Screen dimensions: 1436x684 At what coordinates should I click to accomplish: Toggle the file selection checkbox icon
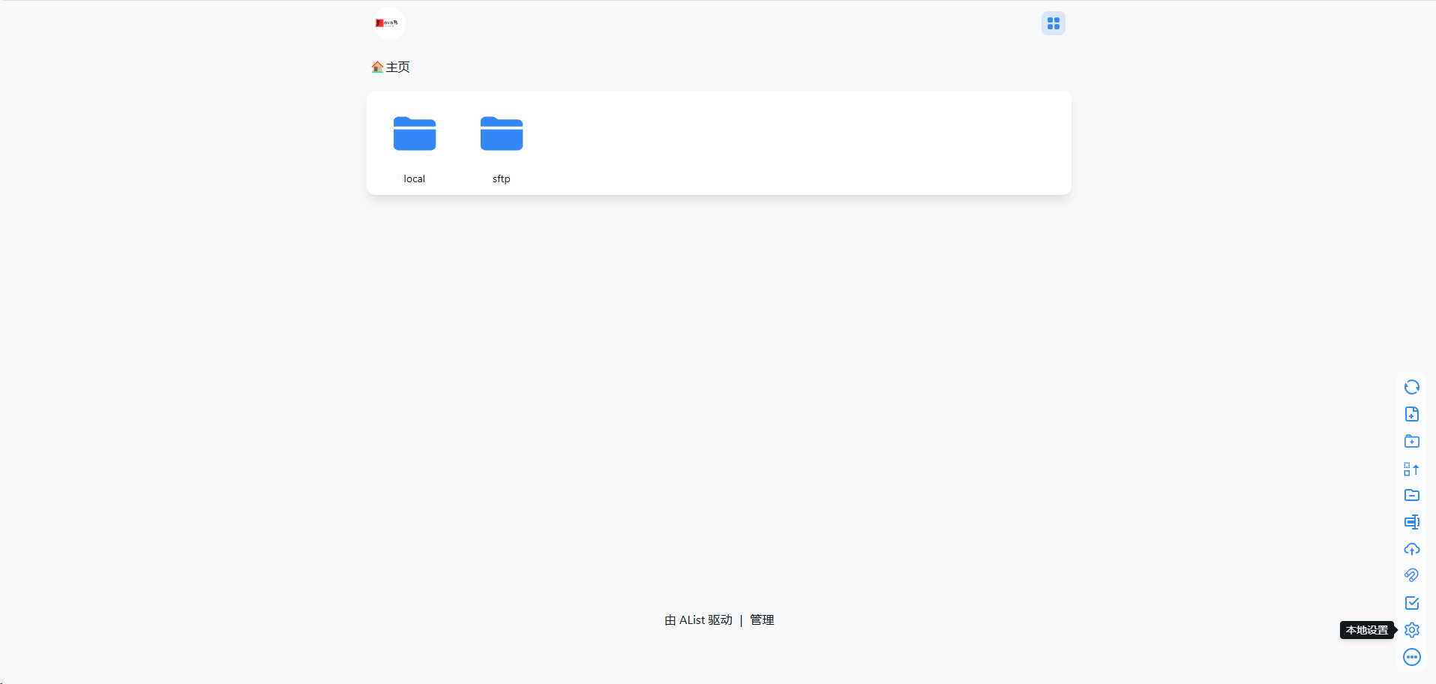pyautogui.click(x=1411, y=603)
